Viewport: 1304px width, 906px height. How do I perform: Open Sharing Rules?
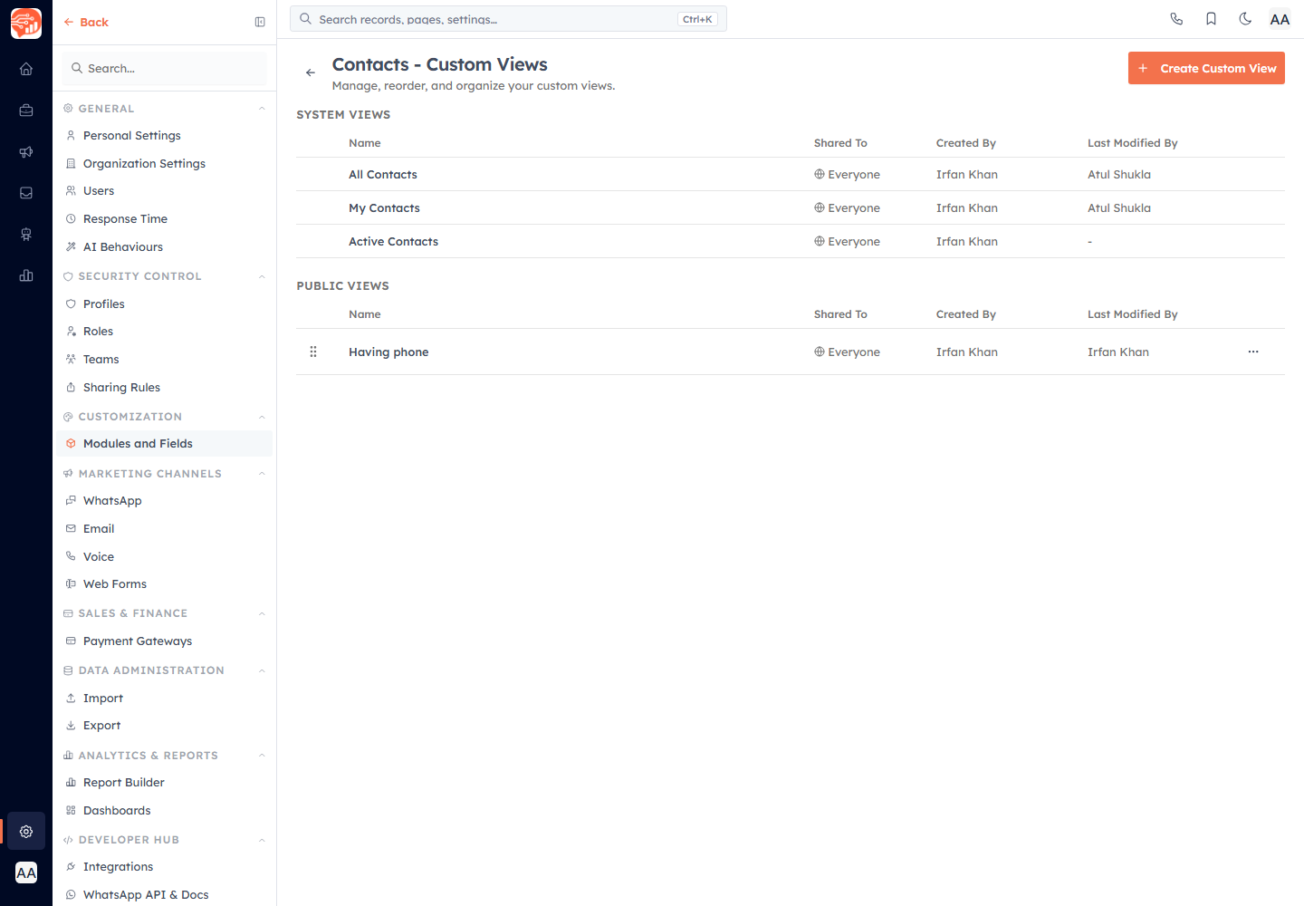pyautogui.click(x=165, y=387)
